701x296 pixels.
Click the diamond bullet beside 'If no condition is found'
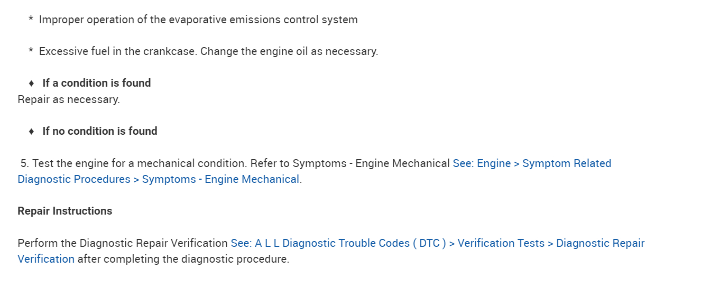[x=32, y=131]
